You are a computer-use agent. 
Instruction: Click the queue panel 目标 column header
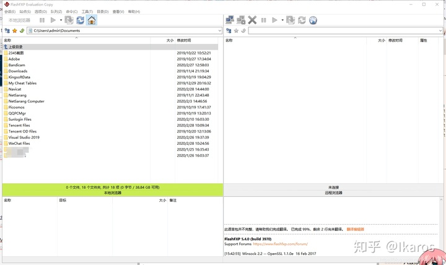(x=85, y=200)
